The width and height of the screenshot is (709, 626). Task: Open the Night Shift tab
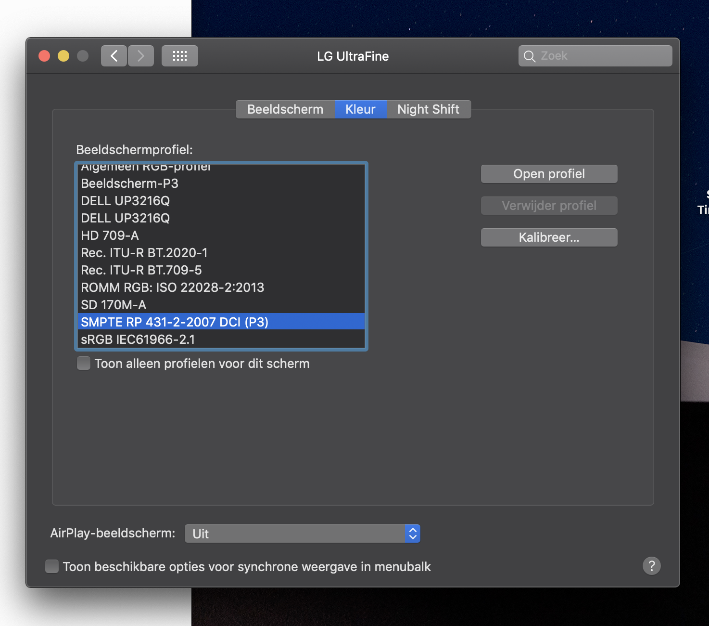tap(429, 109)
